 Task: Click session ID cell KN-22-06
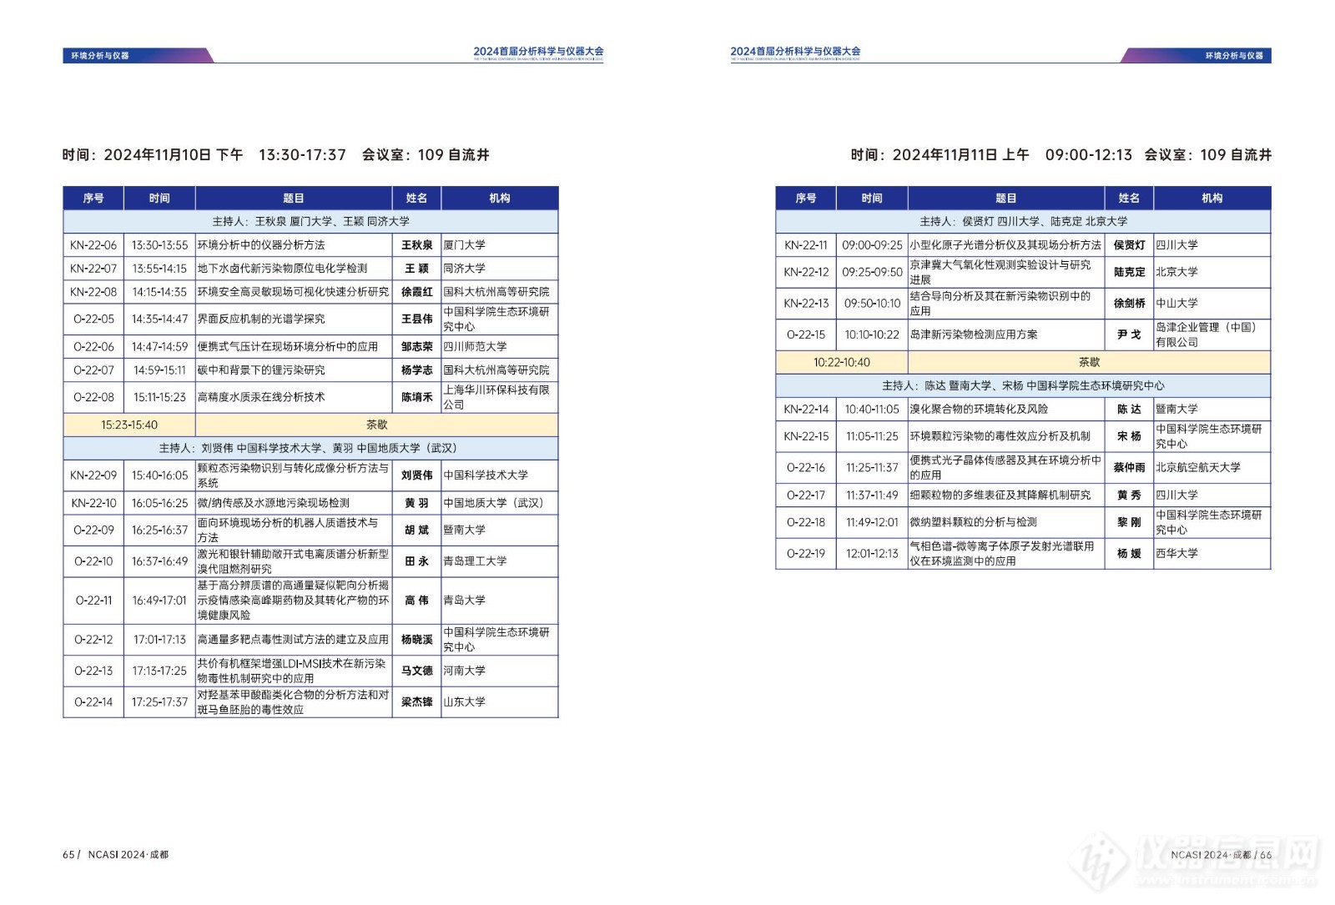click(x=93, y=245)
